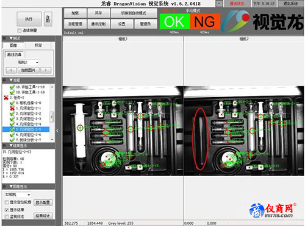Open the camera dropdown in image display panel
The image size is (305, 226).
click(x=18, y=194)
